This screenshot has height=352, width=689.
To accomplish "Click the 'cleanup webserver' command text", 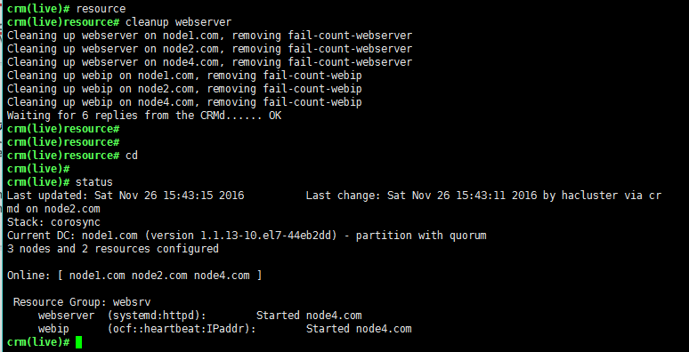I will point(178,22).
